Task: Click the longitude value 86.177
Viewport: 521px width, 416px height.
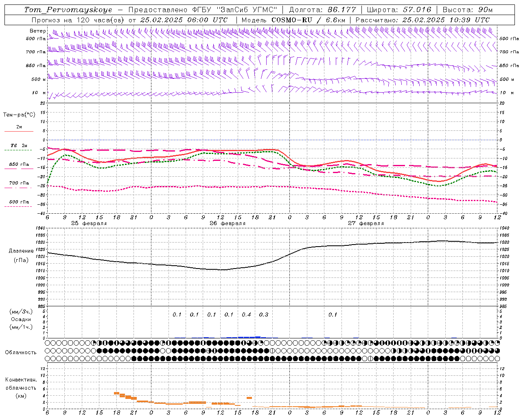Action: [342, 10]
